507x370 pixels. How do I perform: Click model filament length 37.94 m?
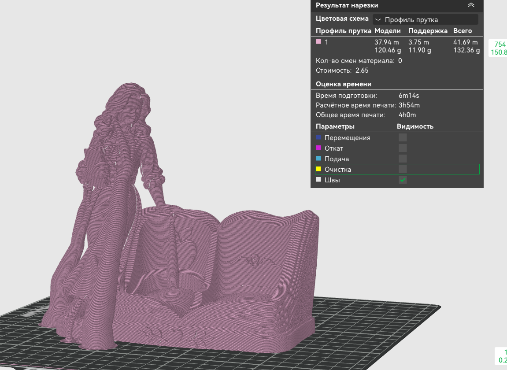[387, 42]
